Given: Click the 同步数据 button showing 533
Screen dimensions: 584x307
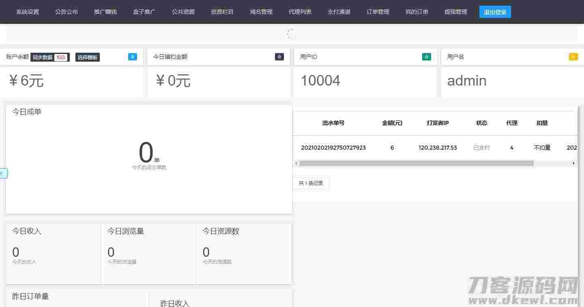Looking at the screenshot, I should pyautogui.click(x=50, y=57).
